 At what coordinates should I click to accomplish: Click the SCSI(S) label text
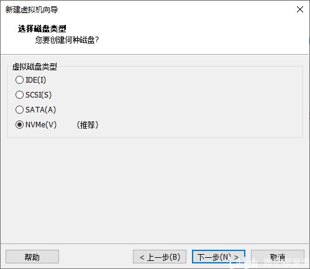(39, 95)
